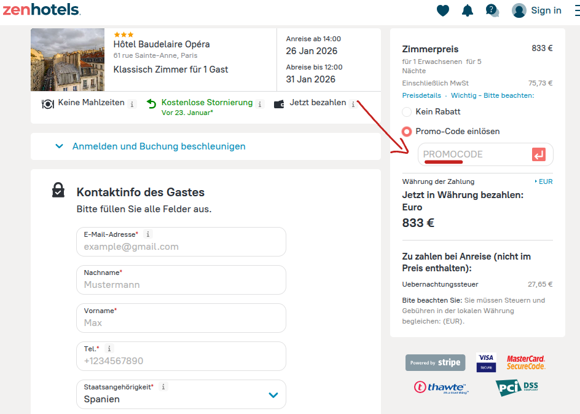Click the PCI DSS badge
Image resolution: width=580 pixels, height=414 pixels.
pyautogui.click(x=517, y=388)
